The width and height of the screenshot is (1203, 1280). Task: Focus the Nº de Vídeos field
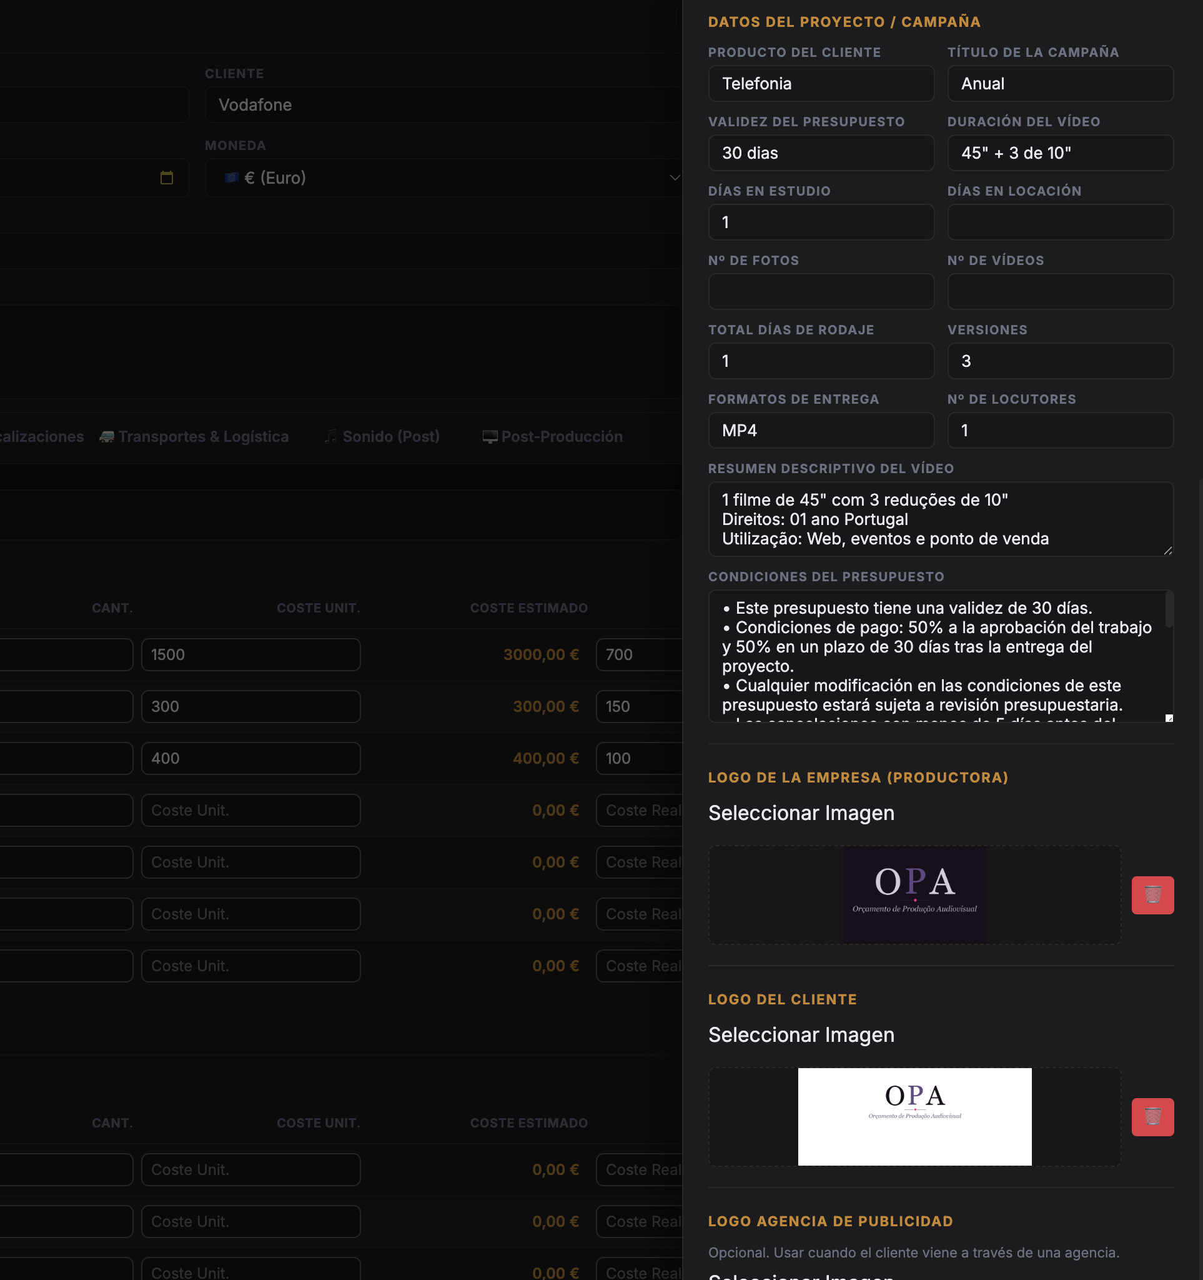click(x=1060, y=292)
